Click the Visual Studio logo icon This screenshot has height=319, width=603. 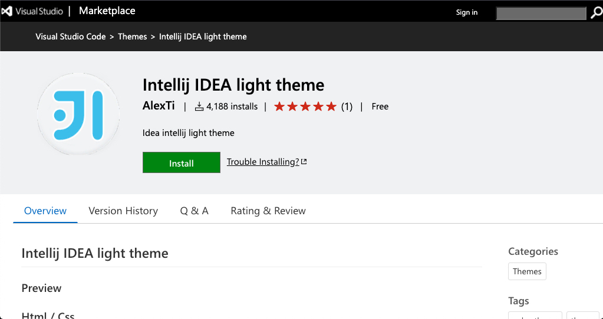tap(6, 11)
